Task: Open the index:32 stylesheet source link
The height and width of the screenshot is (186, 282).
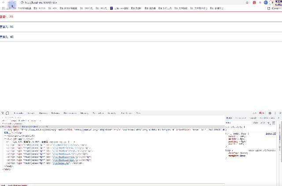Action: coord(271,134)
